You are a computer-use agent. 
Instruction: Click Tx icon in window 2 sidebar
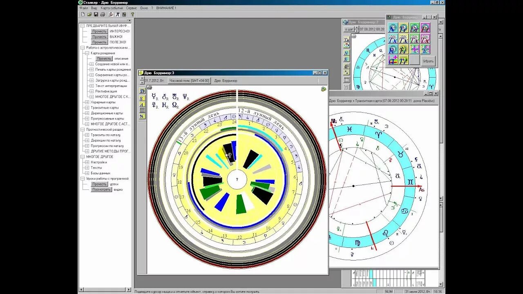[x=346, y=40]
